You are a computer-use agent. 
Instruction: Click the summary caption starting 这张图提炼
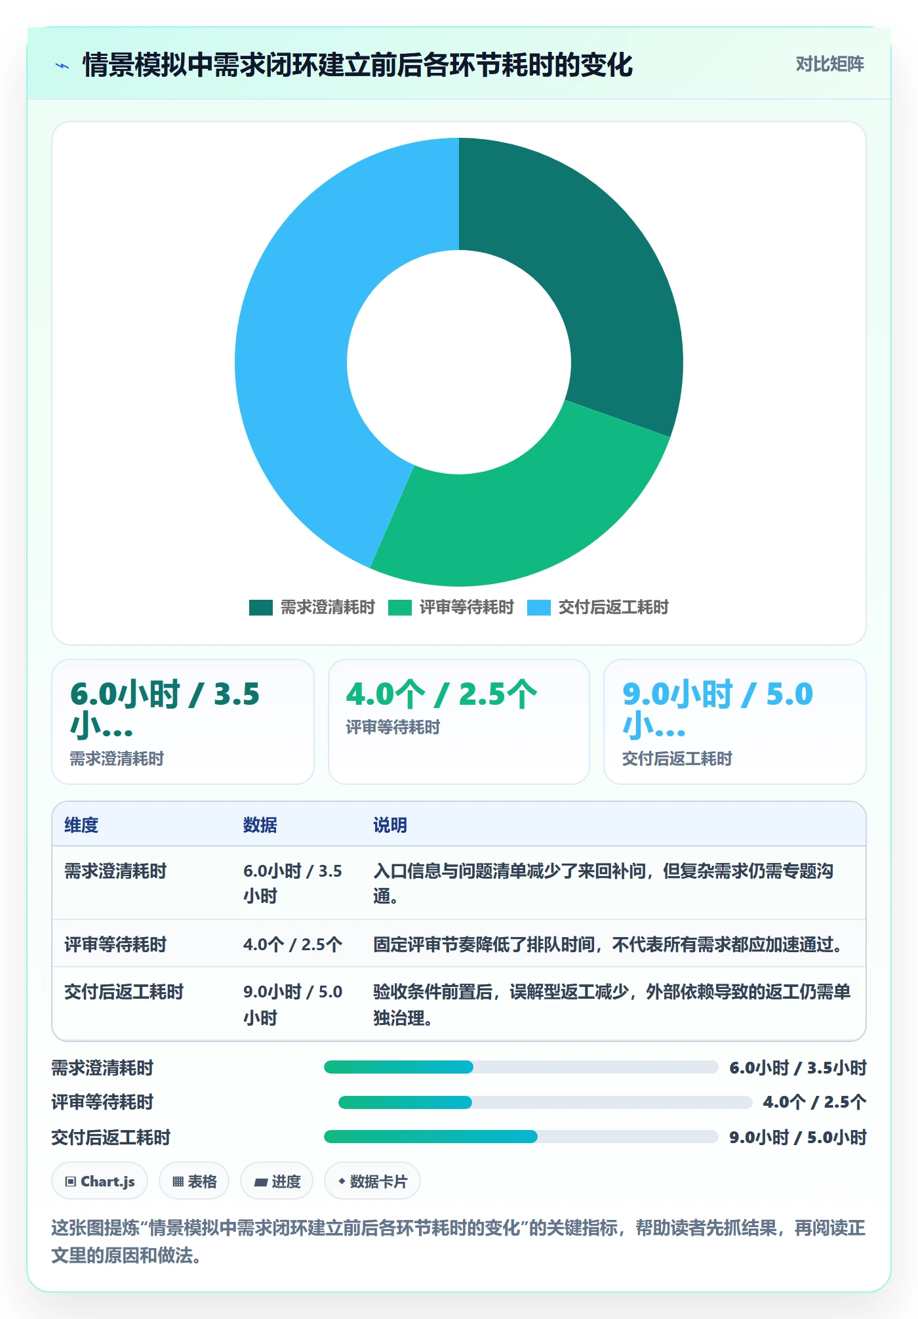point(459,1241)
